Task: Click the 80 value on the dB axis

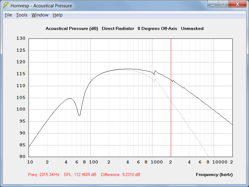Action: coord(22,156)
